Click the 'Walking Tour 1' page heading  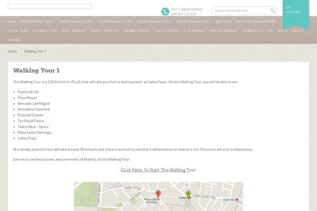pyautogui.click(x=36, y=71)
